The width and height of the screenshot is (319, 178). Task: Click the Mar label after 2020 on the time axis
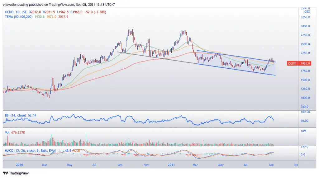coord(44,165)
